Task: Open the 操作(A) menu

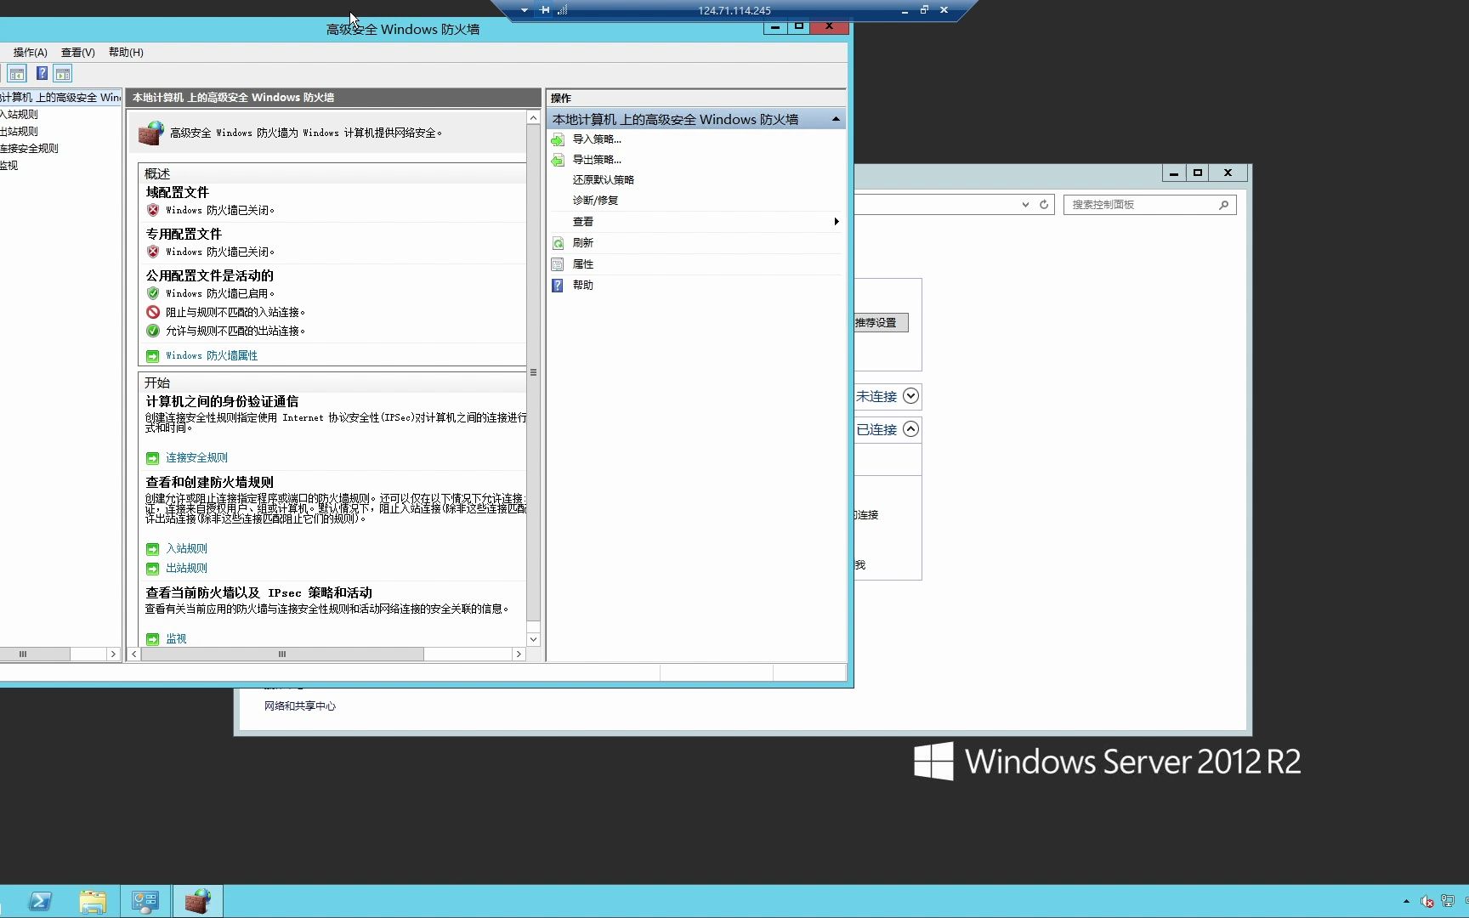Action: (x=31, y=53)
